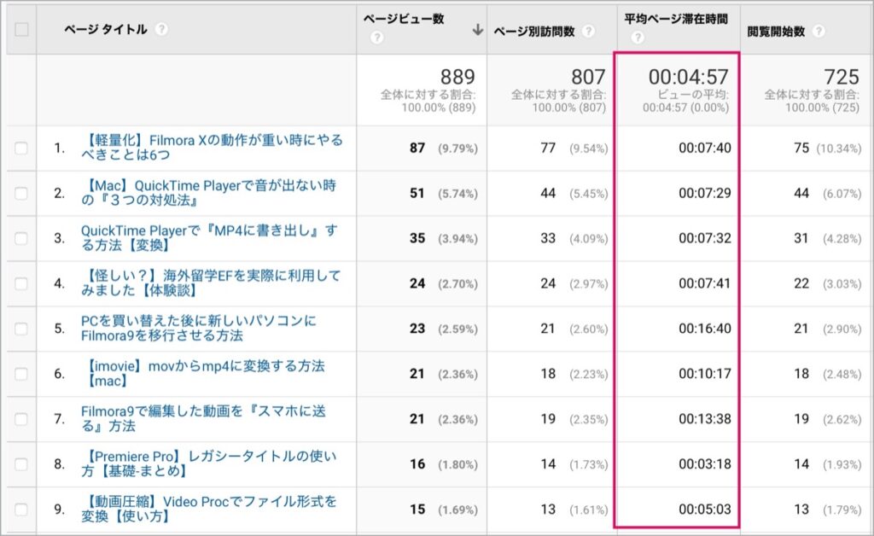This screenshot has width=874, height=536.
Task: Click entrances value 75 in row 1
Action: pos(801,148)
